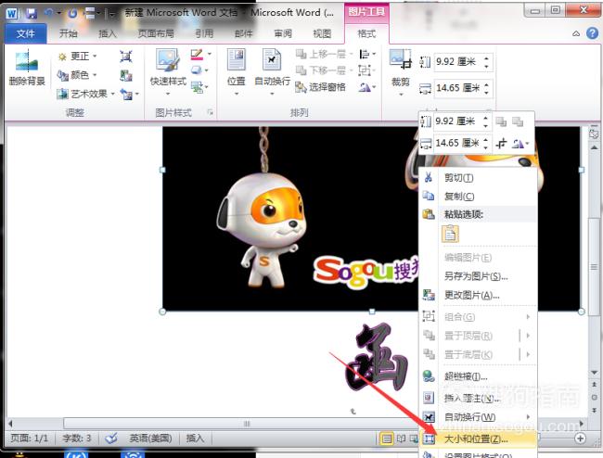Click the picture effects icon in 图片样式
Screen dimensions: 603x458
[197, 70]
